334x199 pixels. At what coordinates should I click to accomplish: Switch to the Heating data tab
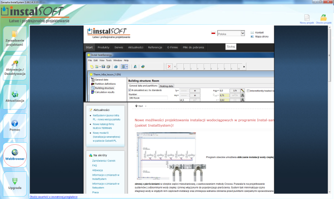167,86
